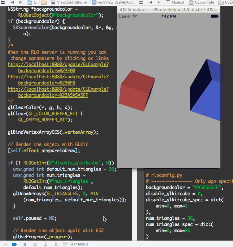Click the RLOGetObject(@"backgroundcolor") call

[60, 15]
